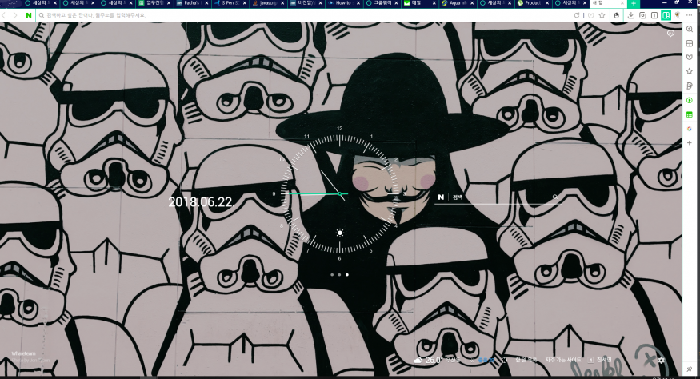
Task: Open the bookmarks star in the sidebar
Action: pyautogui.click(x=690, y=71)
